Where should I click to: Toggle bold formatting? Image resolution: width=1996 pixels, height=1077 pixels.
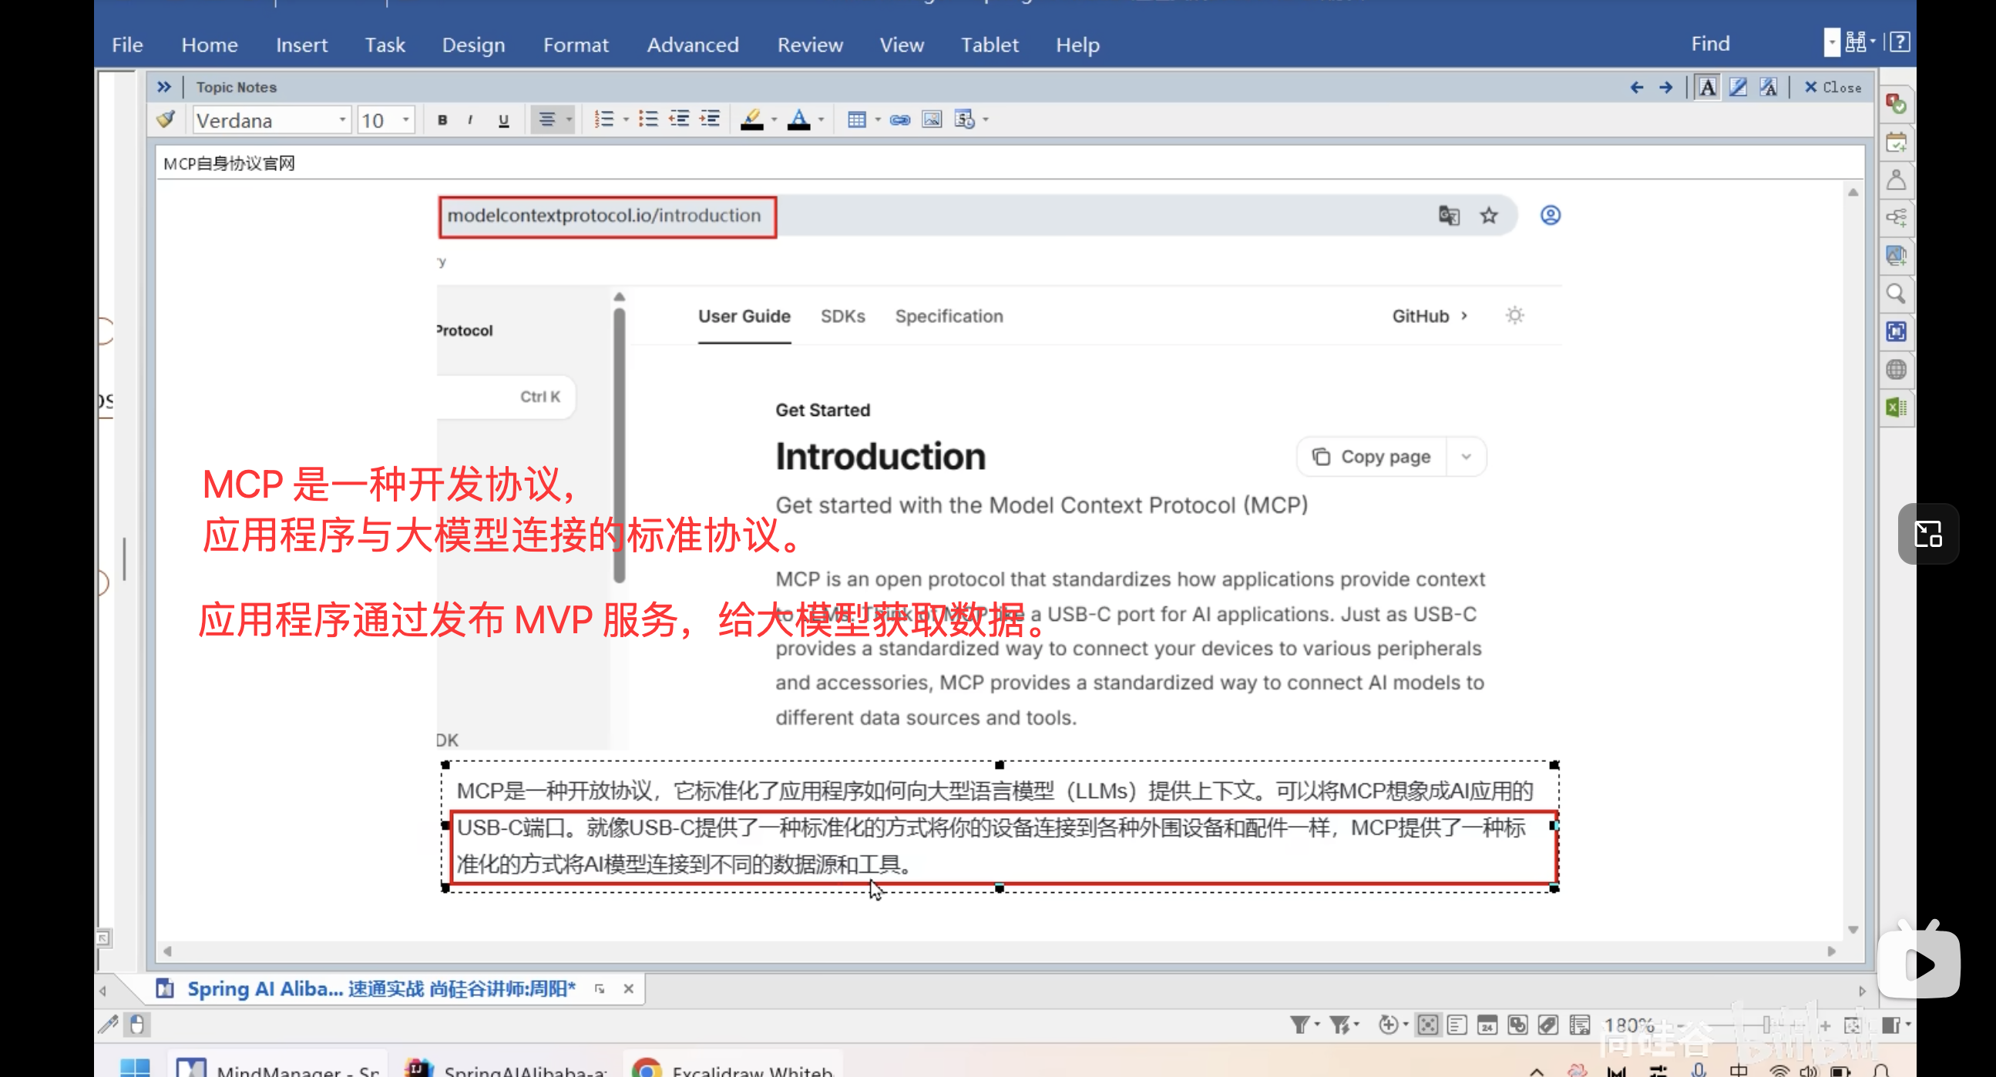point(442,119)
